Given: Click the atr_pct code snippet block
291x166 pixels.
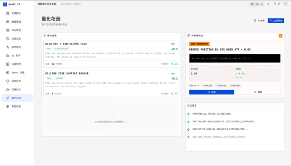Looking at the screenshot, I should (235, 58).
